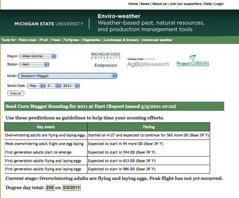The width and height of the screenshot is (239, 198).
Task: Go to About us page
Action: click(x=159, y=4)
